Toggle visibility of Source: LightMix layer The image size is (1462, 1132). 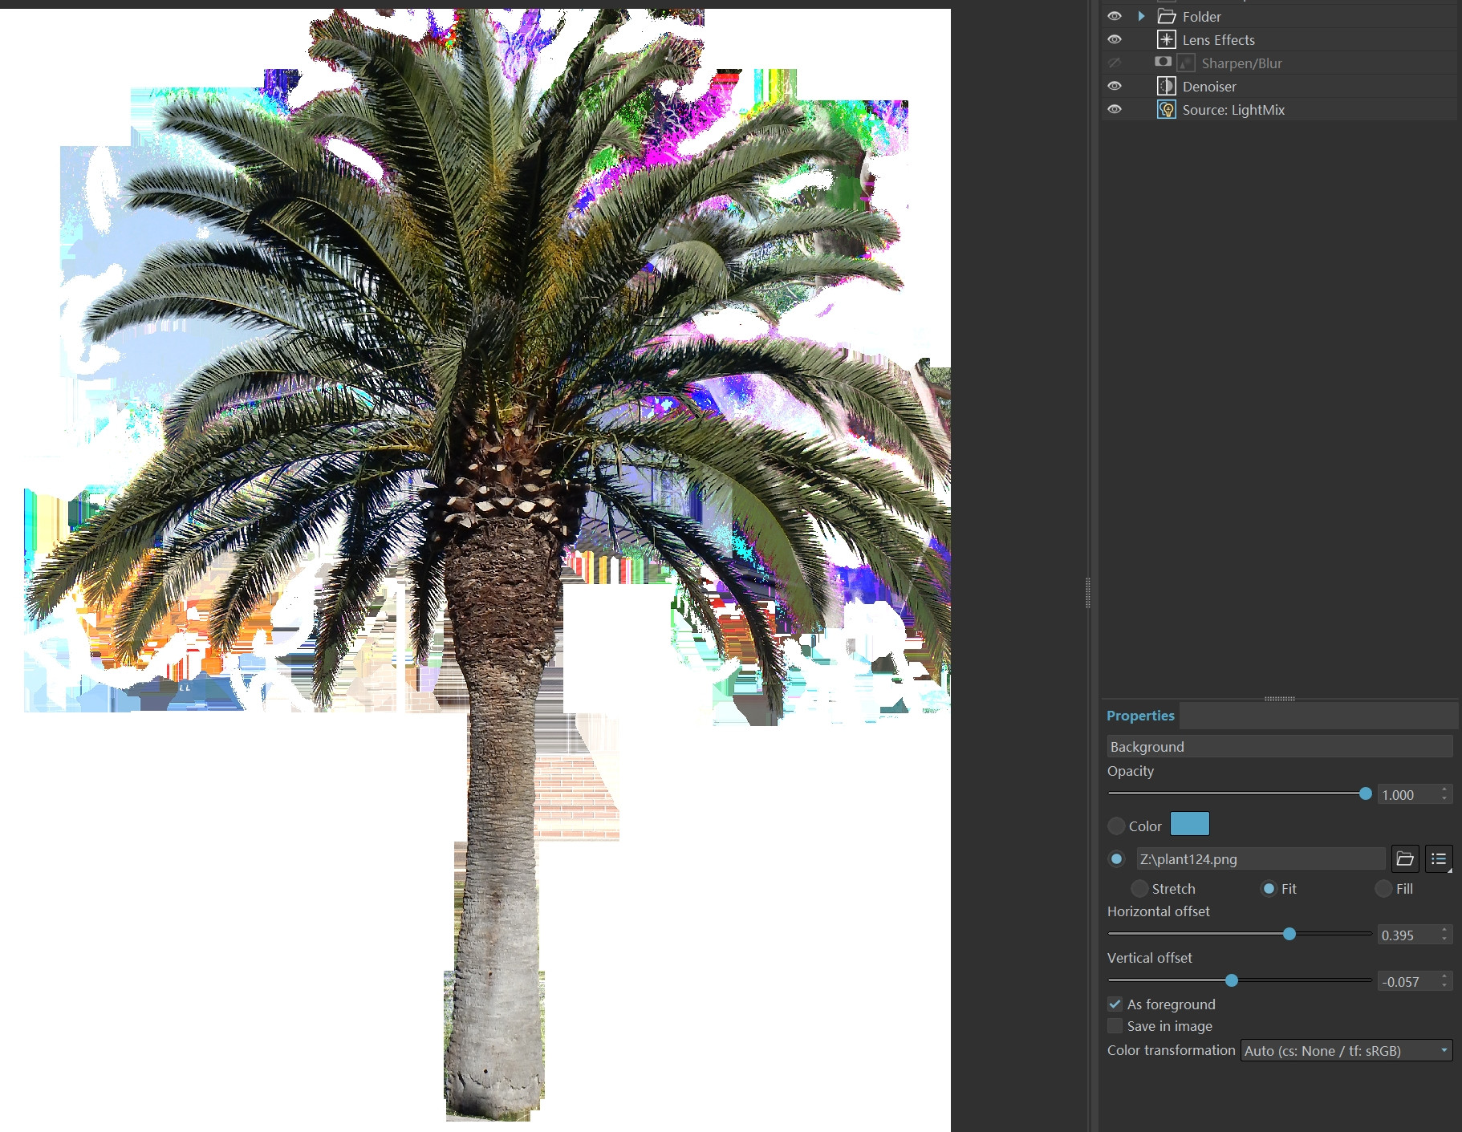(x=1115, y=109)
